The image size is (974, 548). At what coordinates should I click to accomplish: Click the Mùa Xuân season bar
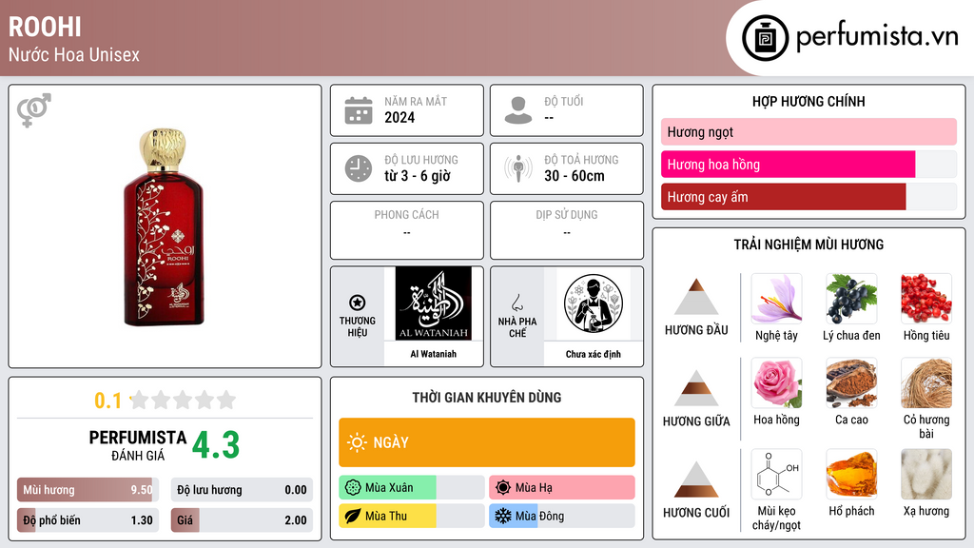[x=411, y=488]
